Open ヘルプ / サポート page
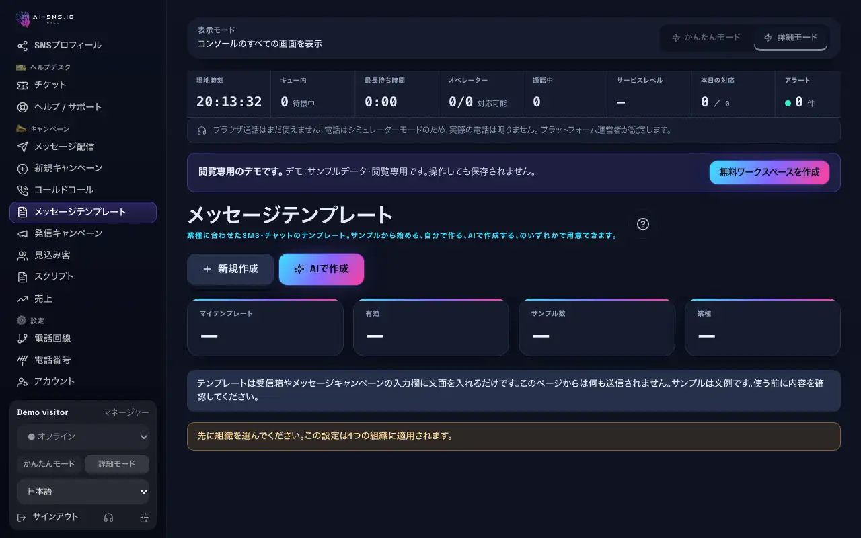Screen dimensions: 861x538 point(83,107)
